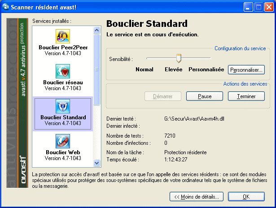Screen dimensions: 276x208
Task: Click the Actions des services group title
Action: click(245, 84)
